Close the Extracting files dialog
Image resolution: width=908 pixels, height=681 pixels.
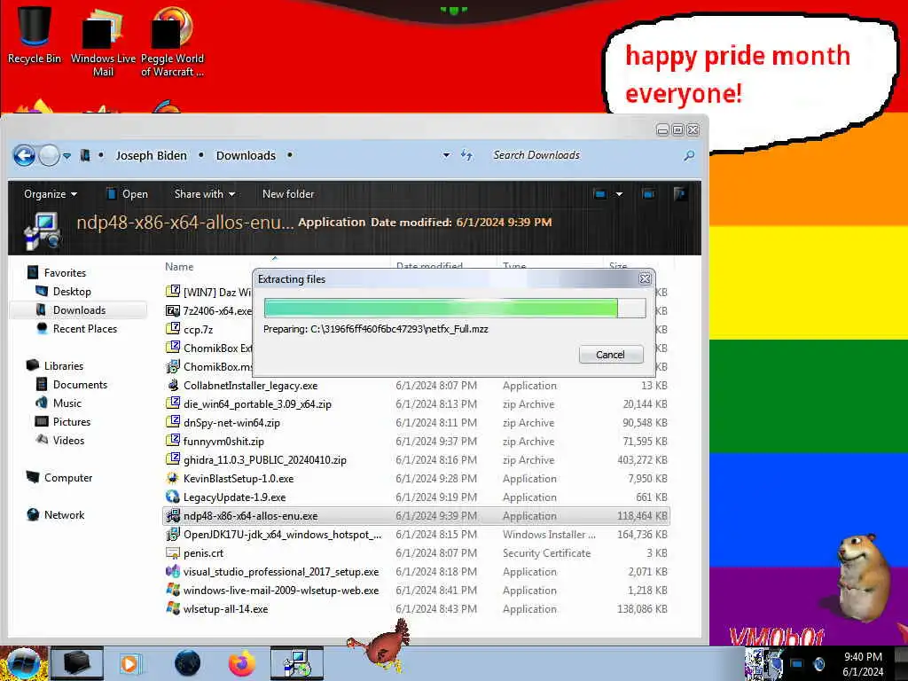[645, 279]
